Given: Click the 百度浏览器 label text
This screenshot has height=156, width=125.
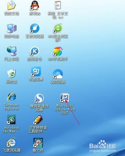Looking at the screenshot, I should (x=35, y=36).
